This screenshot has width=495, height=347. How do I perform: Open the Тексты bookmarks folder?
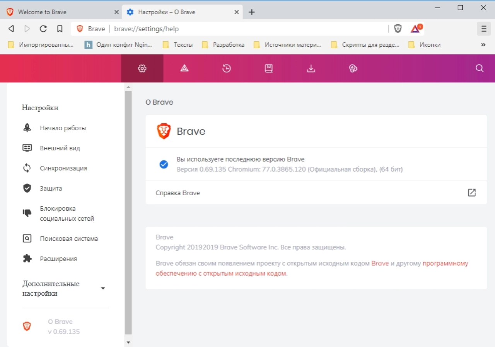coord(178,45)
